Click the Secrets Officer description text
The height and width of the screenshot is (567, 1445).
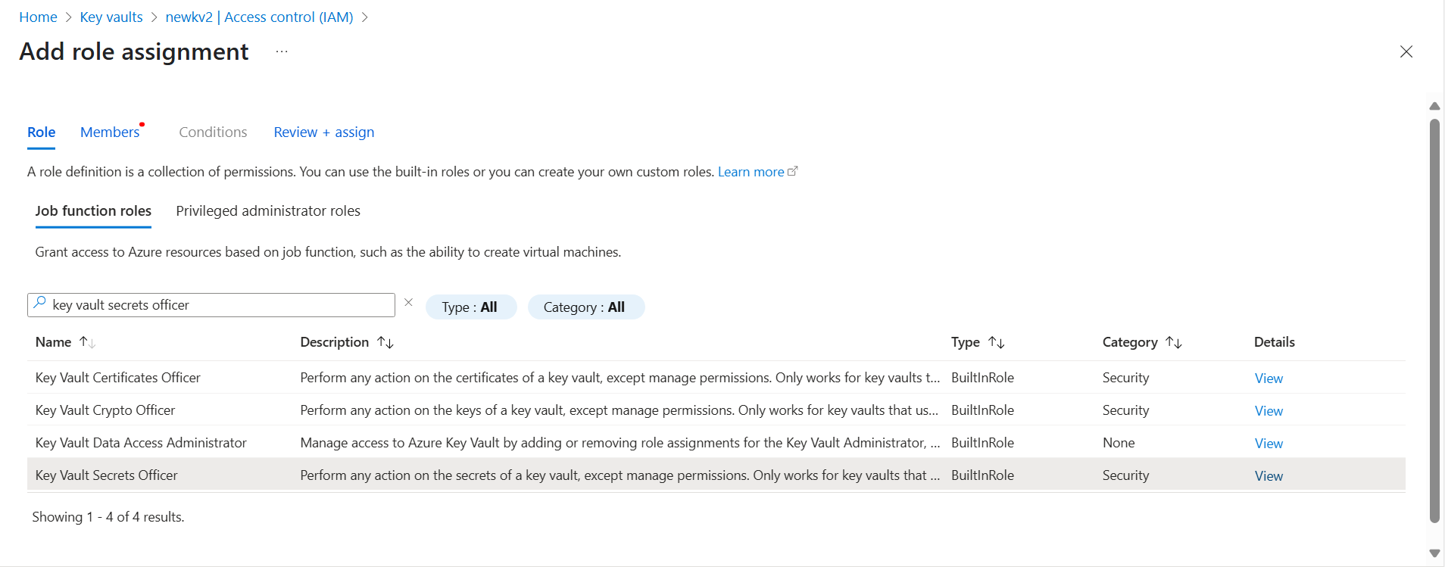click(x=620, y=475)
